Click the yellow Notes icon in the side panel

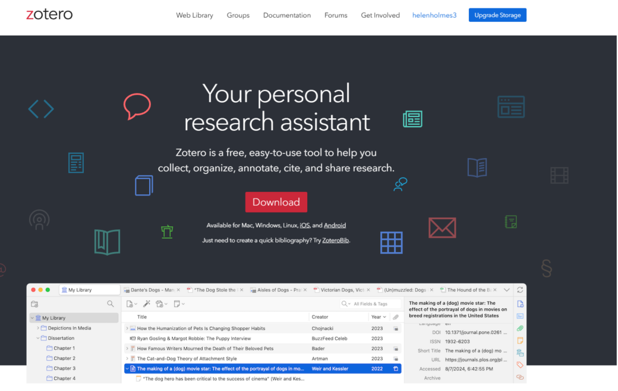click(520, 341)
